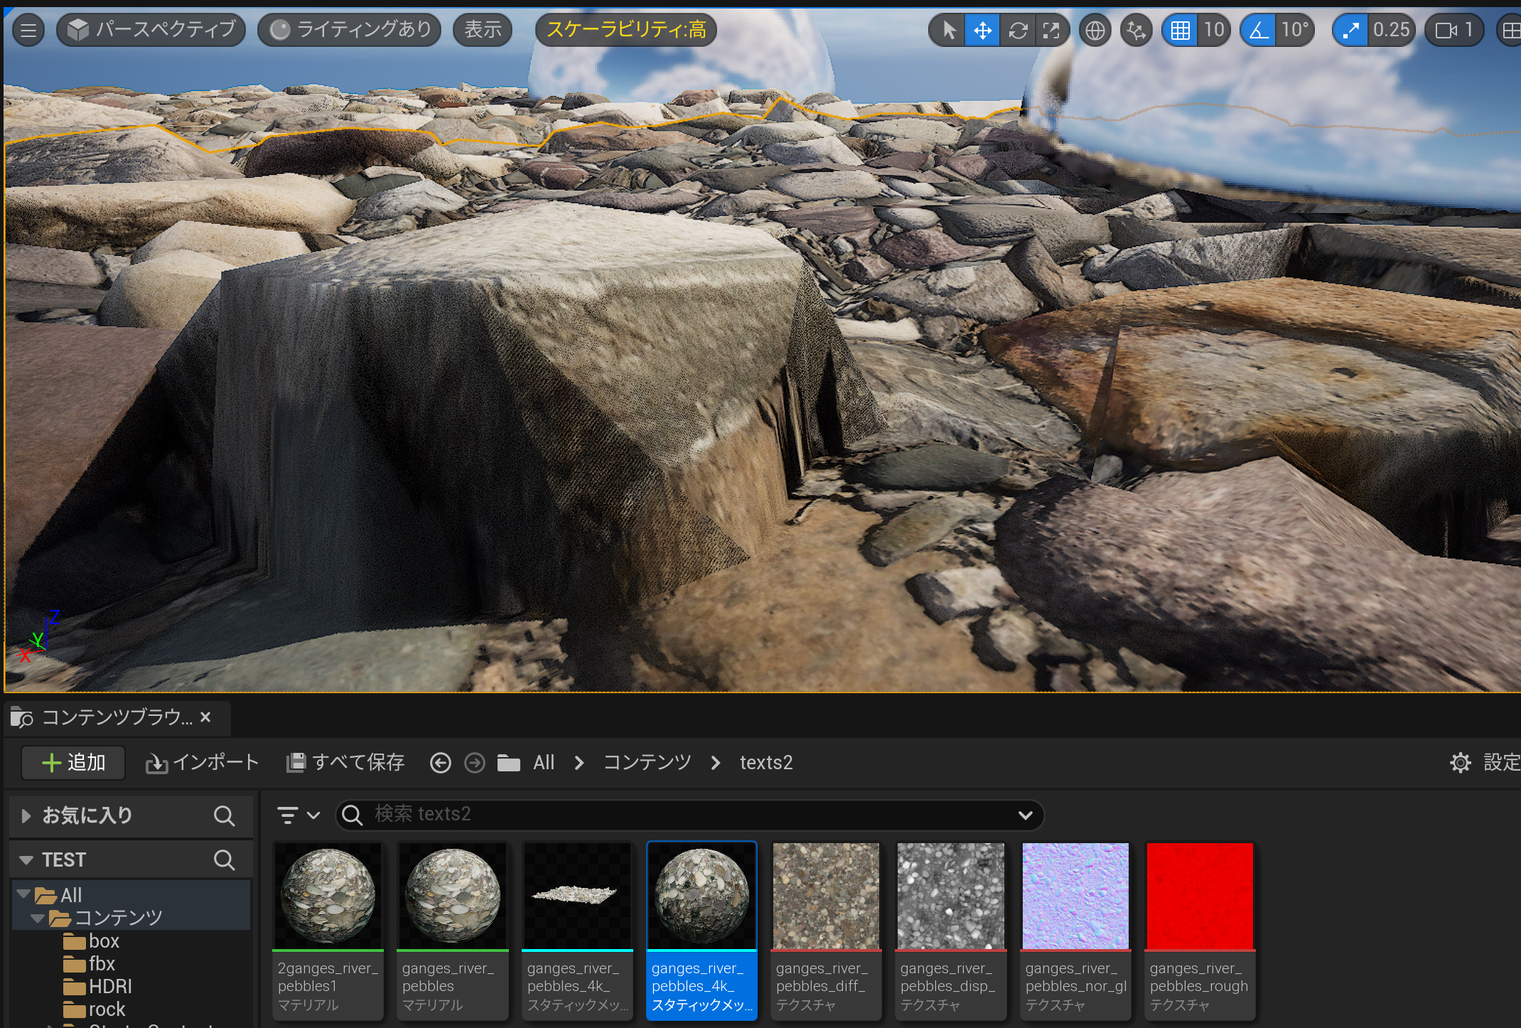Screen dimensions: 1521x1028
Task: Switch to the rotate gizmo tool
Action: point(1017,30)
